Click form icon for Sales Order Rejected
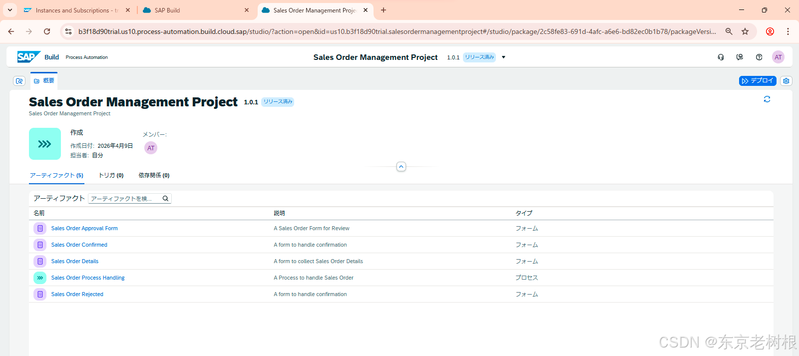 click(x=40, y=294)
